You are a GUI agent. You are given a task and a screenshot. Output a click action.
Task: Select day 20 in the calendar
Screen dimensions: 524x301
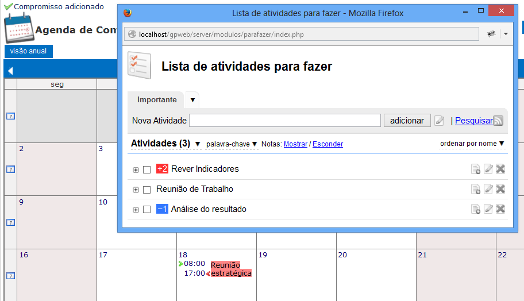(x=342, y=255)
